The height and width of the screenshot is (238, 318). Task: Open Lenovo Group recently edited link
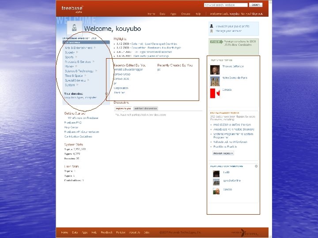[122, 74]
